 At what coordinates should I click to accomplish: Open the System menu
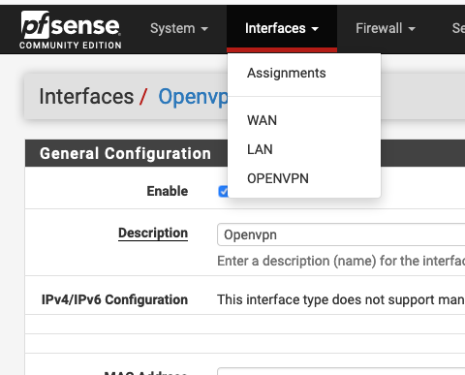179,28
